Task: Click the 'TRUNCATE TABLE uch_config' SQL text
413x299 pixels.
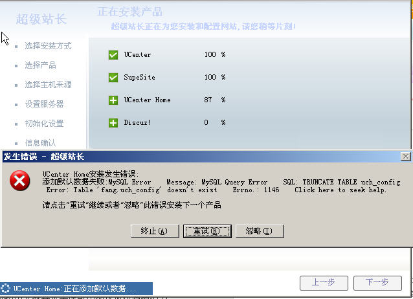Action: (352, 183)
